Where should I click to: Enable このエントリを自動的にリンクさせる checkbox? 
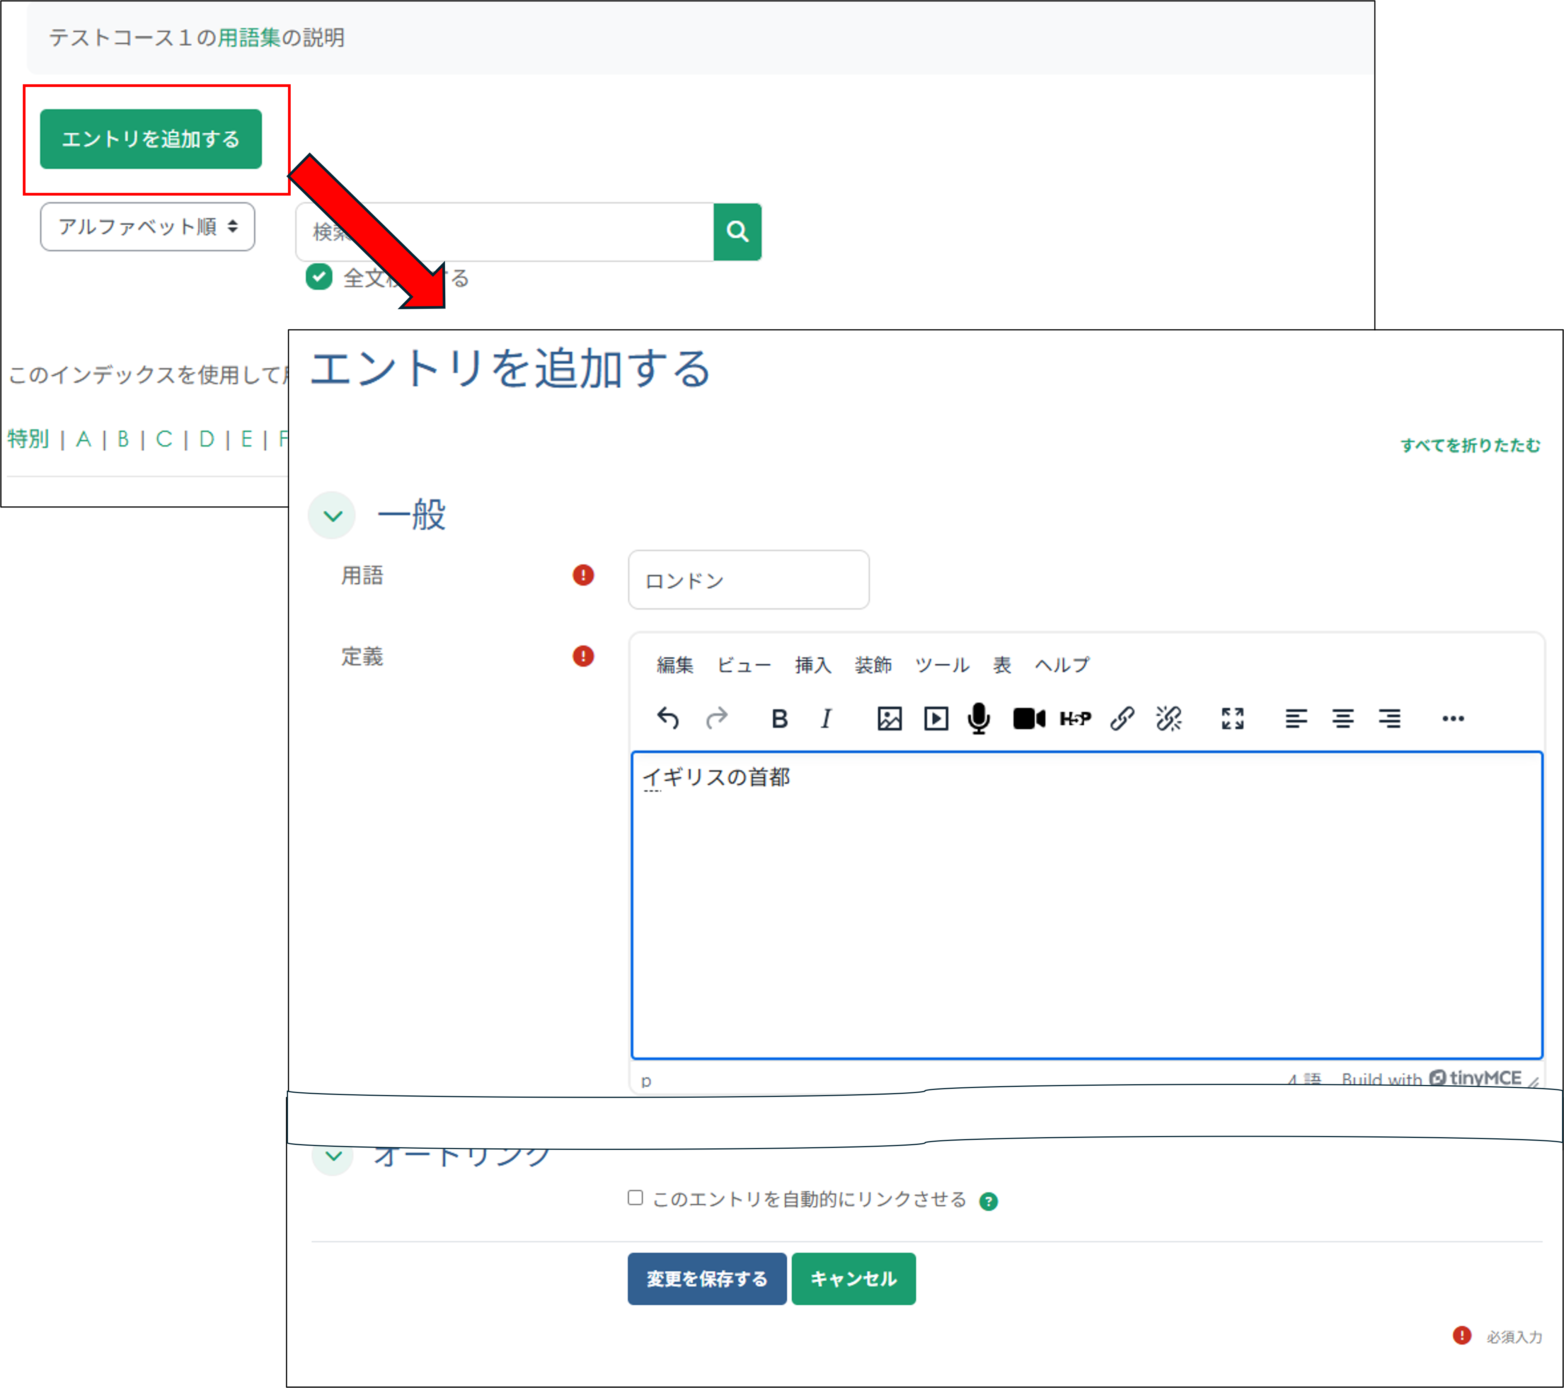(636, 1199)
